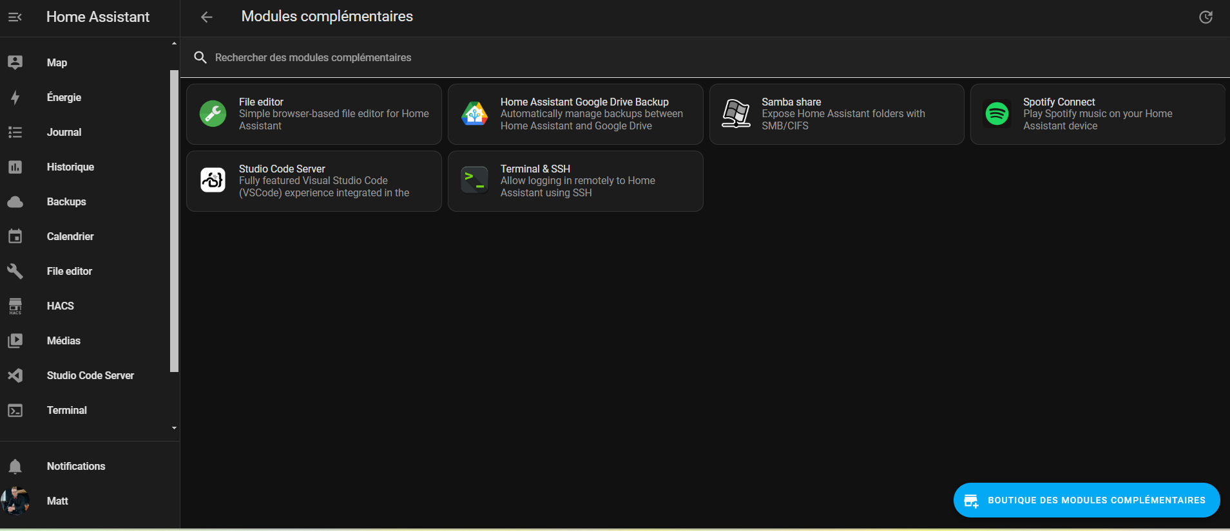Click the Studio Code Server sidebar icon
The height and width of the screenshot is (531, 1230).
[15, 375]
